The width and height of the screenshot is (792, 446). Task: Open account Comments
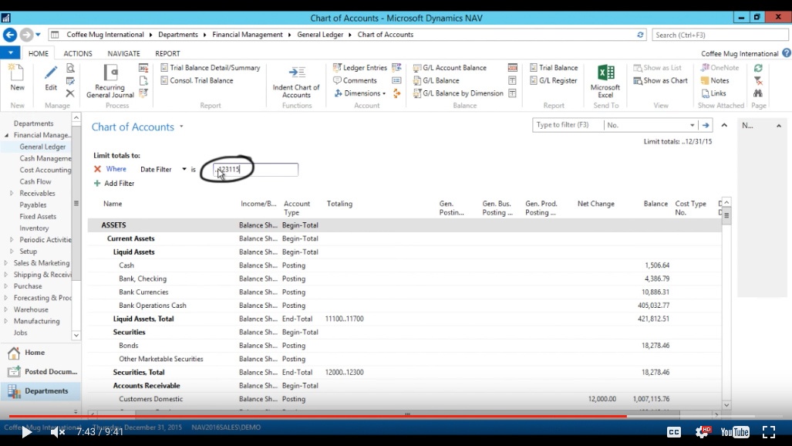[355, 80]
